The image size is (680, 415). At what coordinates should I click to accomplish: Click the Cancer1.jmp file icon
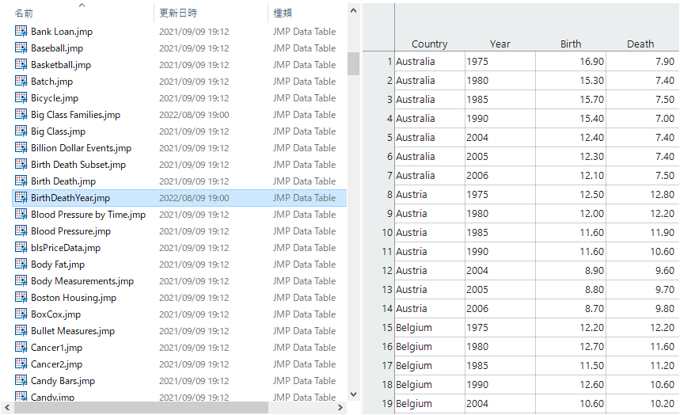(21, 347)
